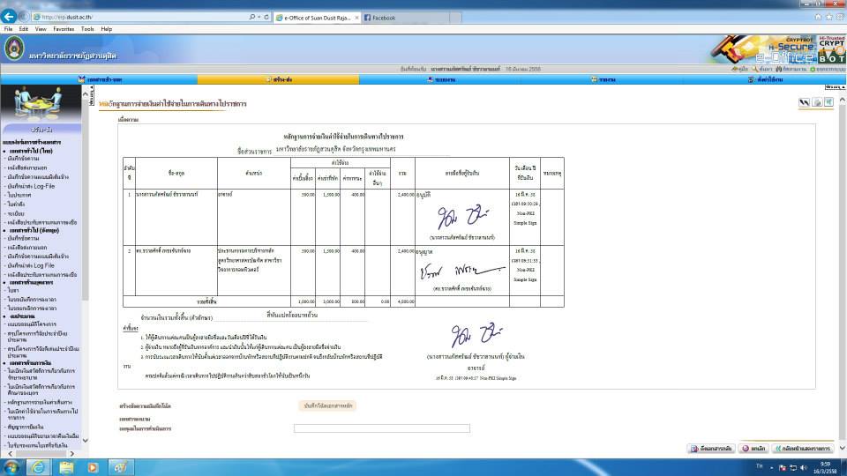This screenshot has width=847, height=476.
Task: Open the Tools menu in the menu bar
Action: click(x=87, y=29)
